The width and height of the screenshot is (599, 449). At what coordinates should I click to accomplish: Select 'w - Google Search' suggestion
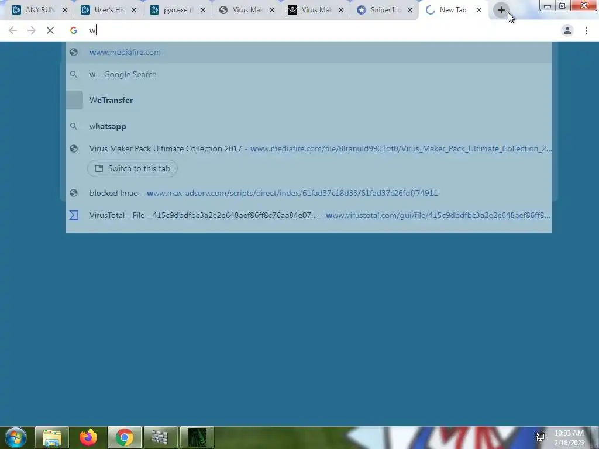coord(309,74)
